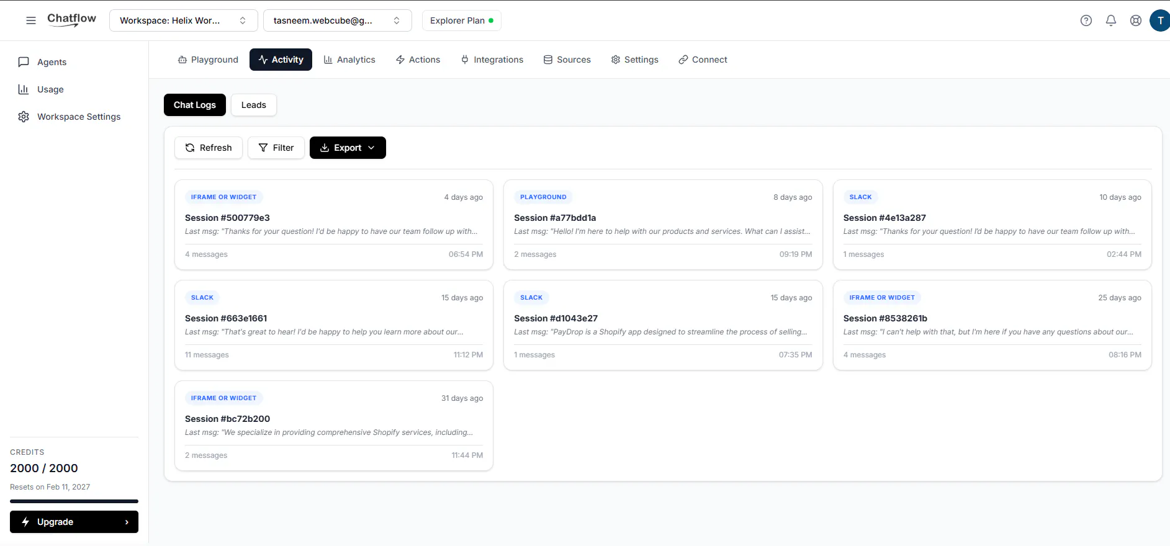Click the "11 messages" count text

(207, 355)
